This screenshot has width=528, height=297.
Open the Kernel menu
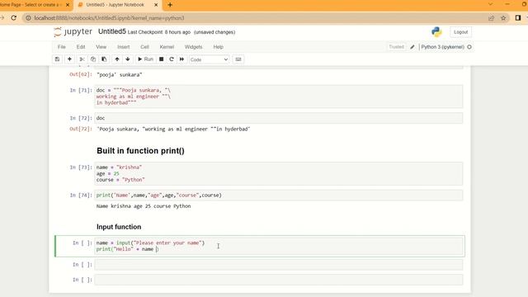point(167,47)
